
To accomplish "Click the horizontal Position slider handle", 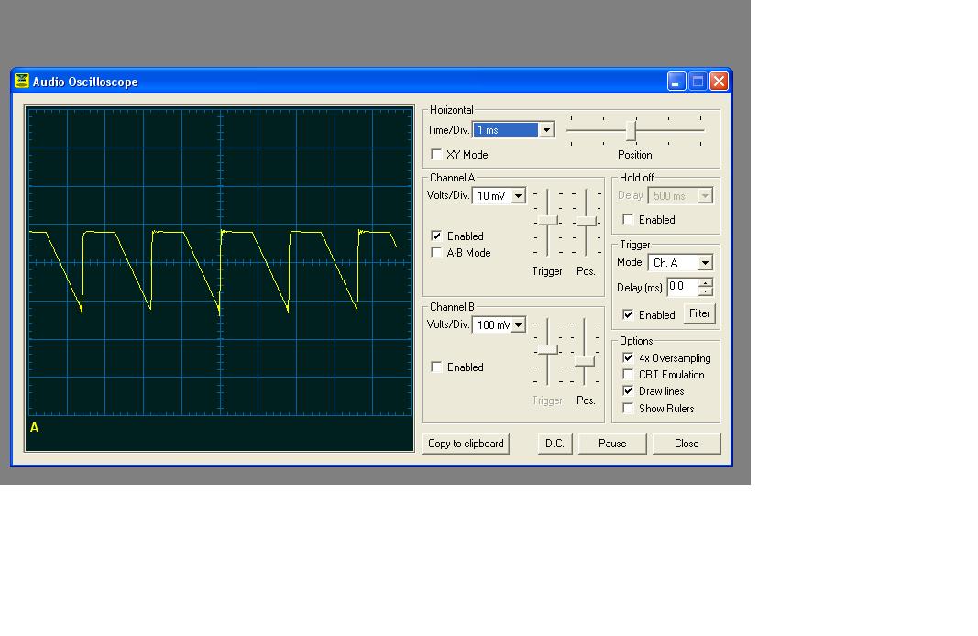I will pyautogui.click(x=632, y=131).
